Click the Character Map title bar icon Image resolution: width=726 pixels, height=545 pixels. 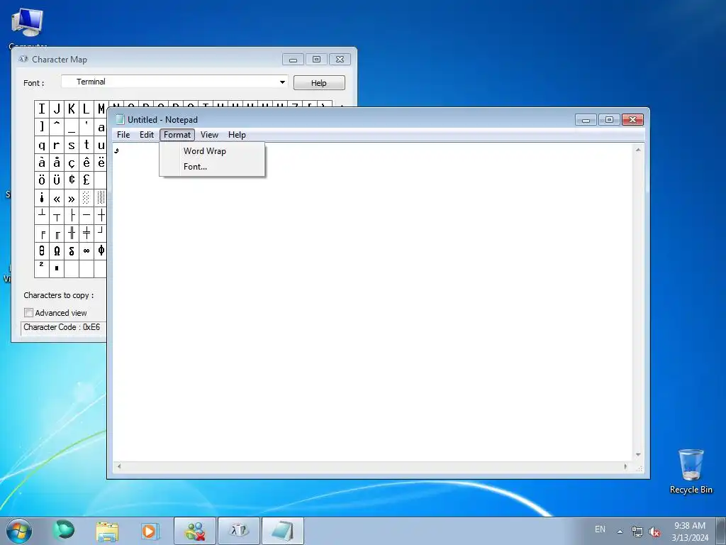point(23,59)
